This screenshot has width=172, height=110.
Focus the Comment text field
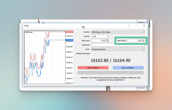coord(118,45)
